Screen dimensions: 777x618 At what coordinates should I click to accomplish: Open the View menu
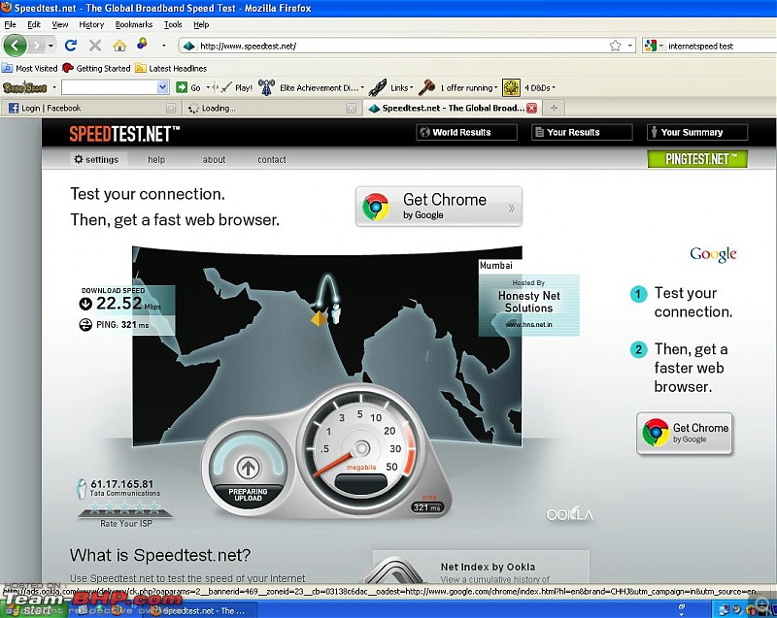pyautogui.click(x=59, y=24)
